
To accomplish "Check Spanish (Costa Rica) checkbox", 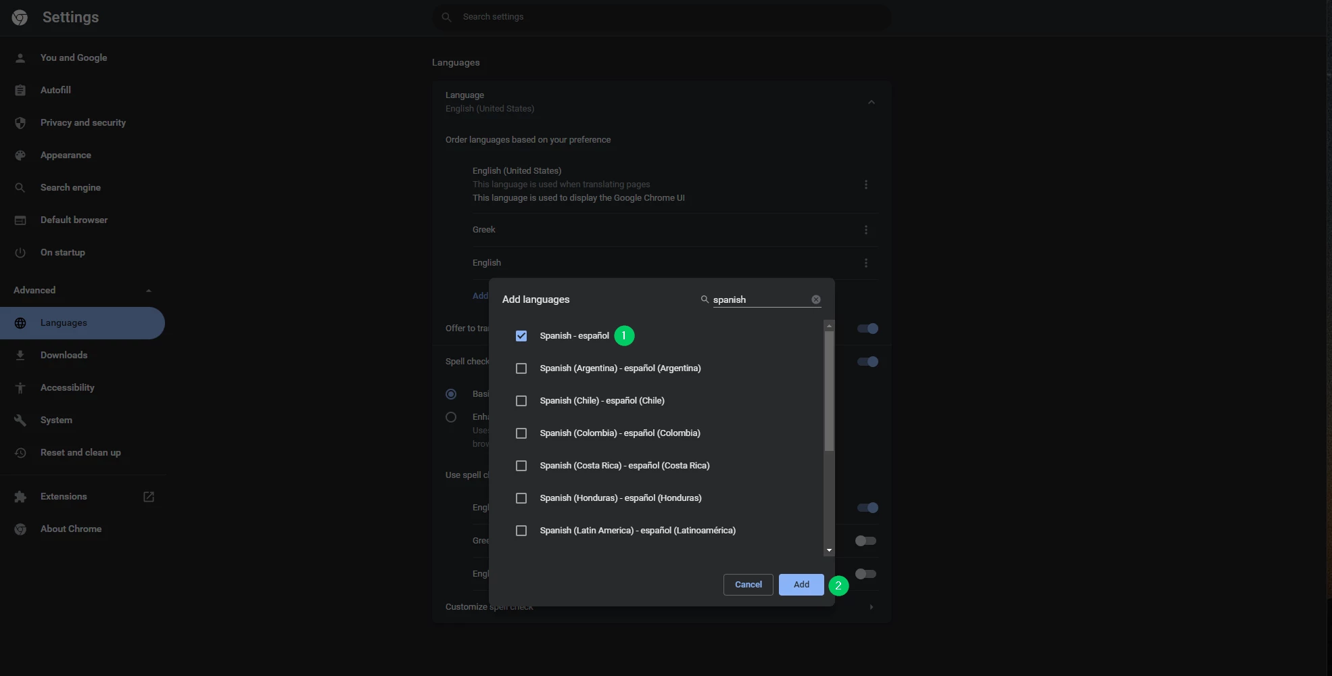I will click(521, 466).
